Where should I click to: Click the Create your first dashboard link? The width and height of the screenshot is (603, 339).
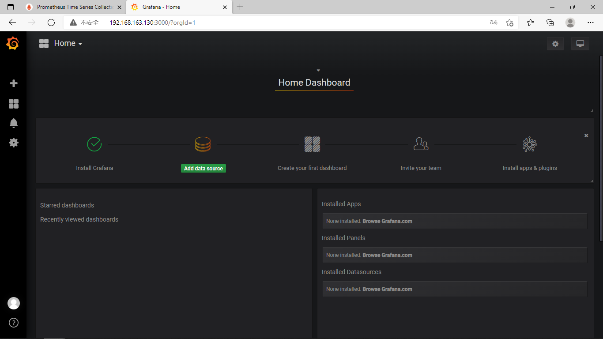tap(312, 168)
